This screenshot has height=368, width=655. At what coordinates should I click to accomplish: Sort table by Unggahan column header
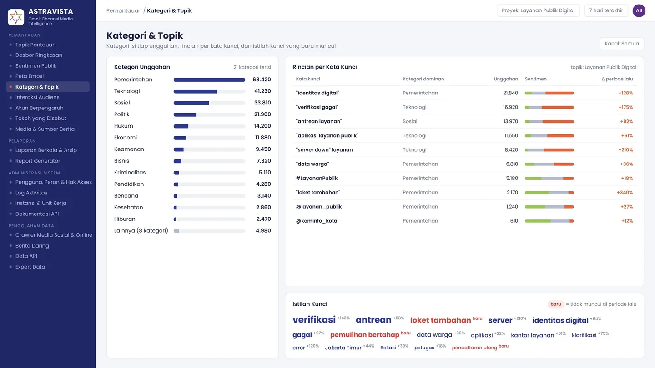(506, 79)
